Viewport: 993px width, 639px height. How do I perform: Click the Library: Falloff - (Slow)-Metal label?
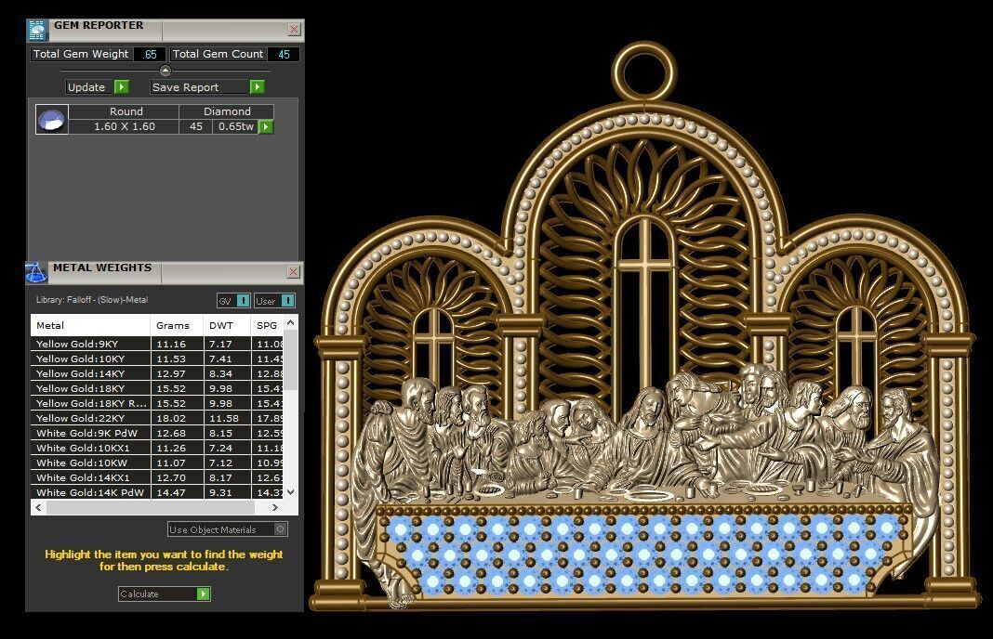pos(92,300)
